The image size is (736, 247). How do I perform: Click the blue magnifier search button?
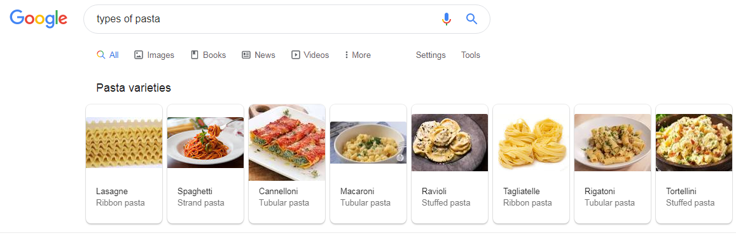tap(472, 19)
